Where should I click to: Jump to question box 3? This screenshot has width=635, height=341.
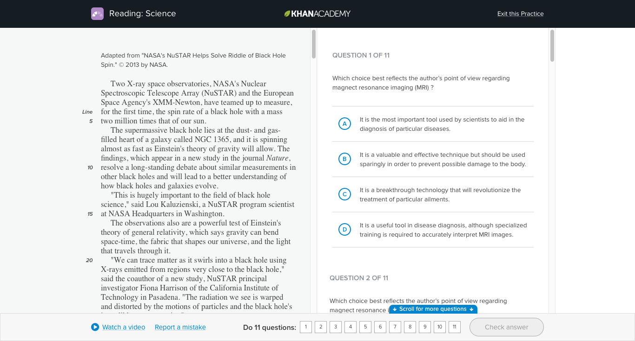pyautogui.click(x=336, y=327)
